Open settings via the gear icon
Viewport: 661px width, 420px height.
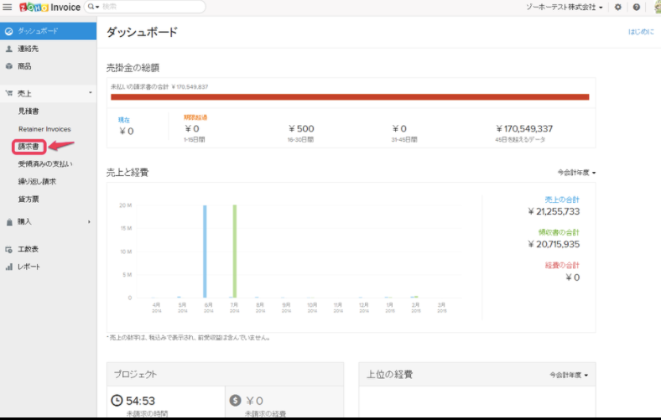pyautogui.click(x=618, y=8)
